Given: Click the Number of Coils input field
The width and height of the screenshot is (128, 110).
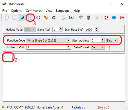Looking at the screenshot, I should (47, 47).
